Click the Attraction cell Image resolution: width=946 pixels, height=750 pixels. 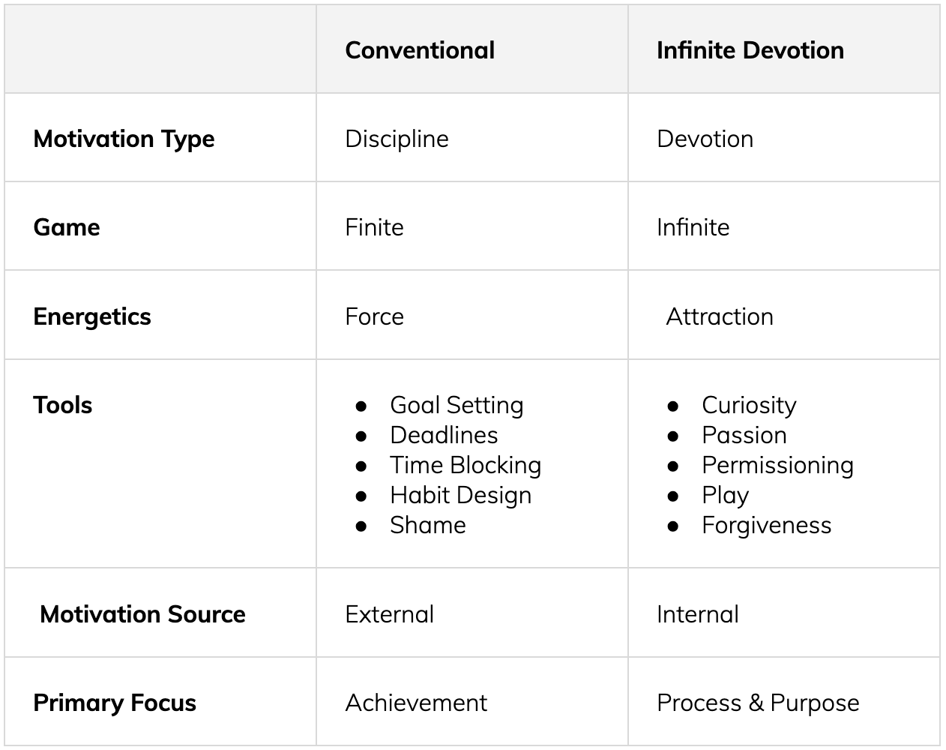coord(720,316)
